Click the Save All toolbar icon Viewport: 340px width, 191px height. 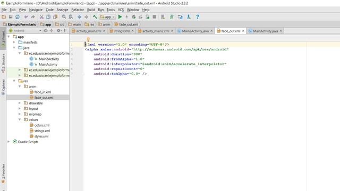(11, 17)
